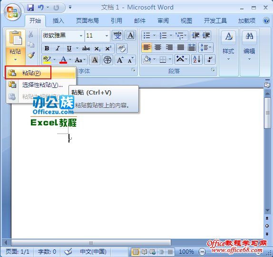Screen dimensions: 273x257
Task: Align text right
Action: coord(169,48)
